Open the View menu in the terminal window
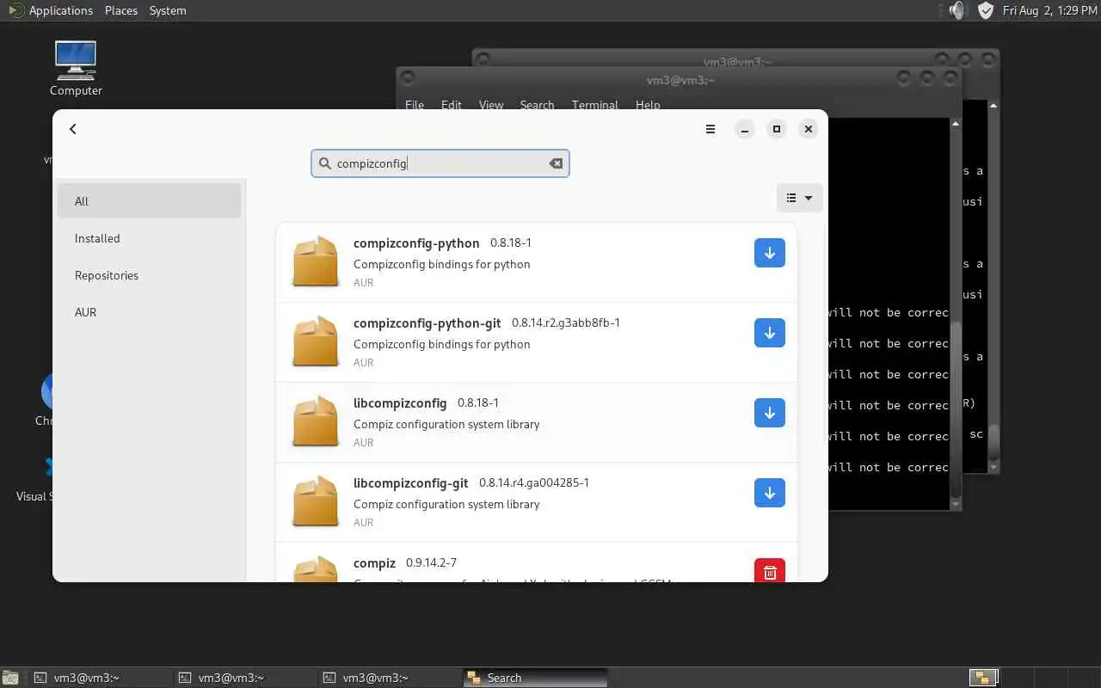The width and height of the screenshot is (1101, 688). (x=491, y=104)
